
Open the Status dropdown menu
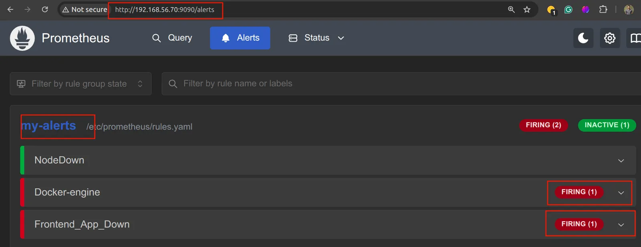pos(316,38)
